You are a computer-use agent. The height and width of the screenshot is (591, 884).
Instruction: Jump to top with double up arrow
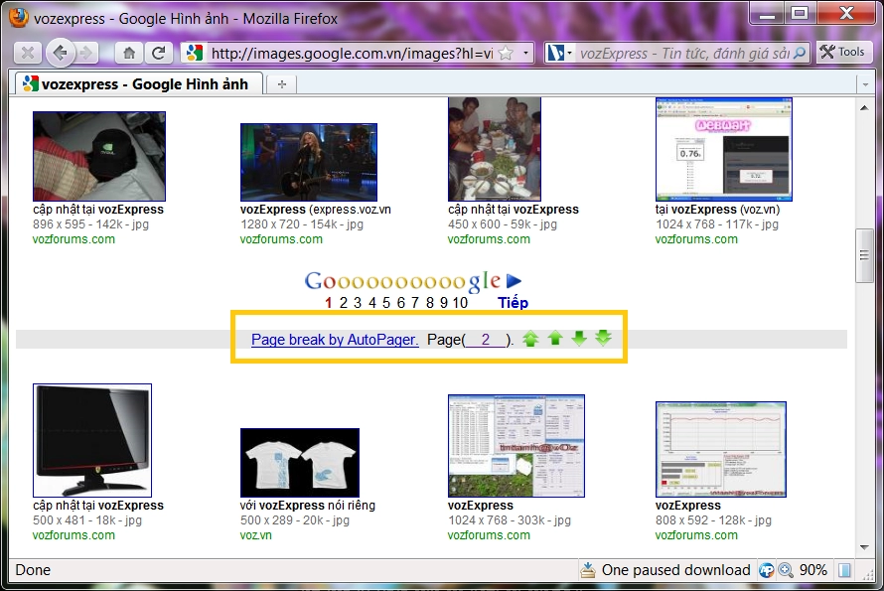point(530,339)
